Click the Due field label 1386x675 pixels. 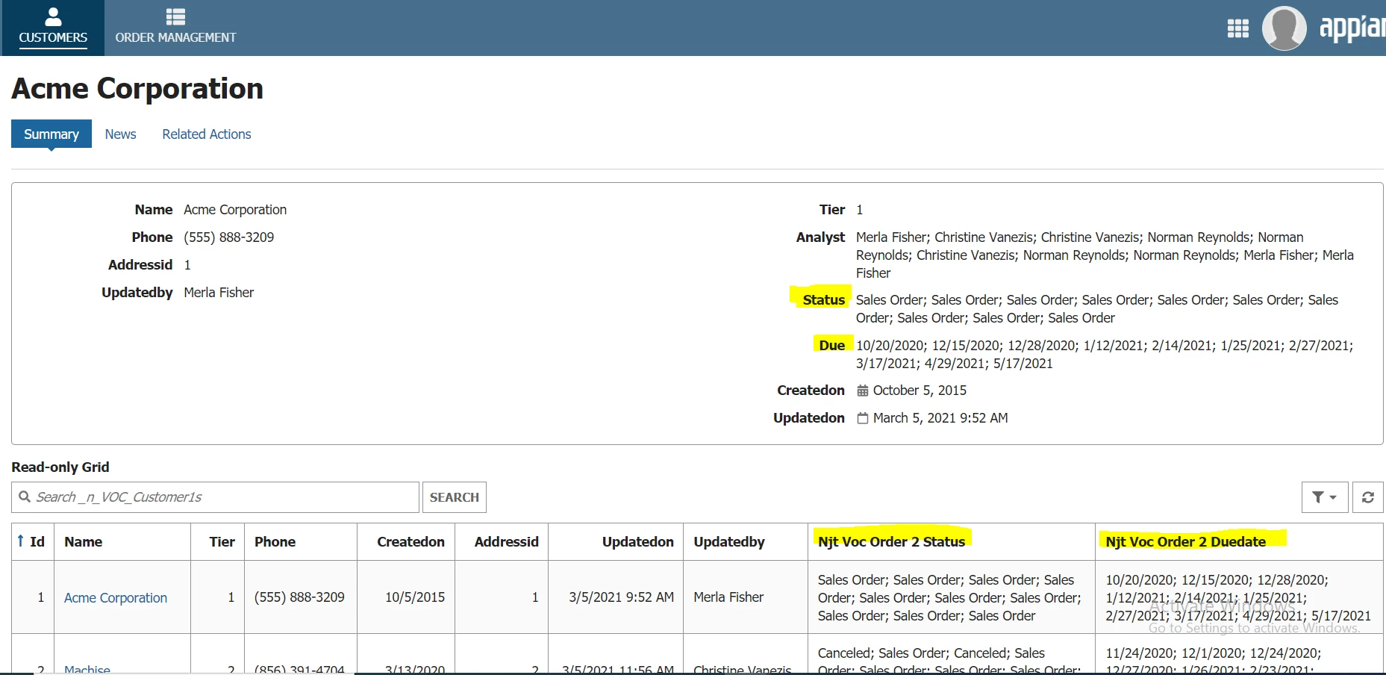coord(831,345)
